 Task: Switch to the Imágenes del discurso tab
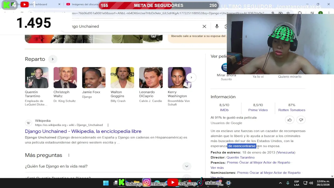point(82,4)
